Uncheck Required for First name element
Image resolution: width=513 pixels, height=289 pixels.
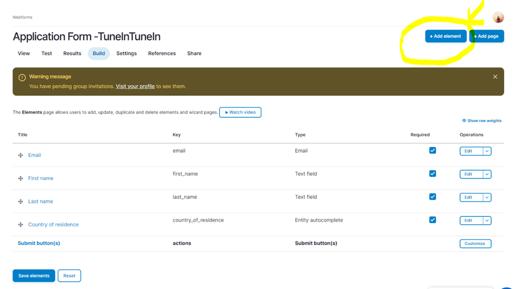[433, 173]
